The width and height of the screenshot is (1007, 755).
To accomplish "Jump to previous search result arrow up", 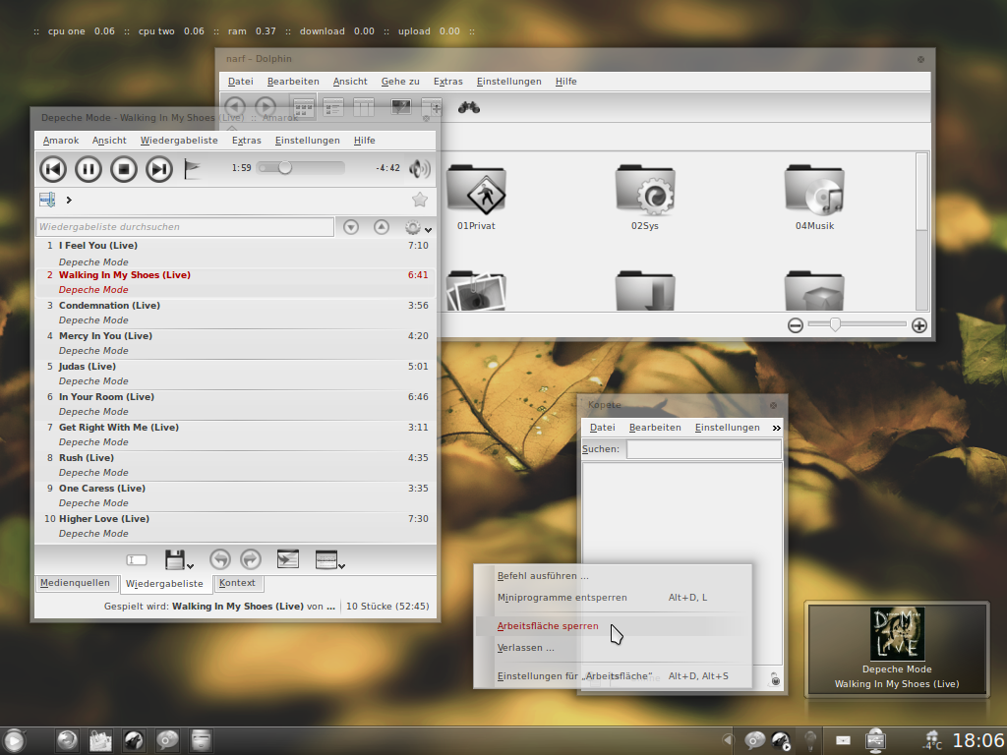I will click(x=382, y=227).
